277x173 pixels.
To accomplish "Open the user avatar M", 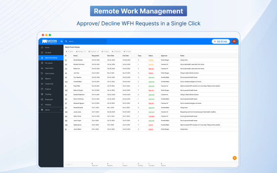I will coord(234,42).
